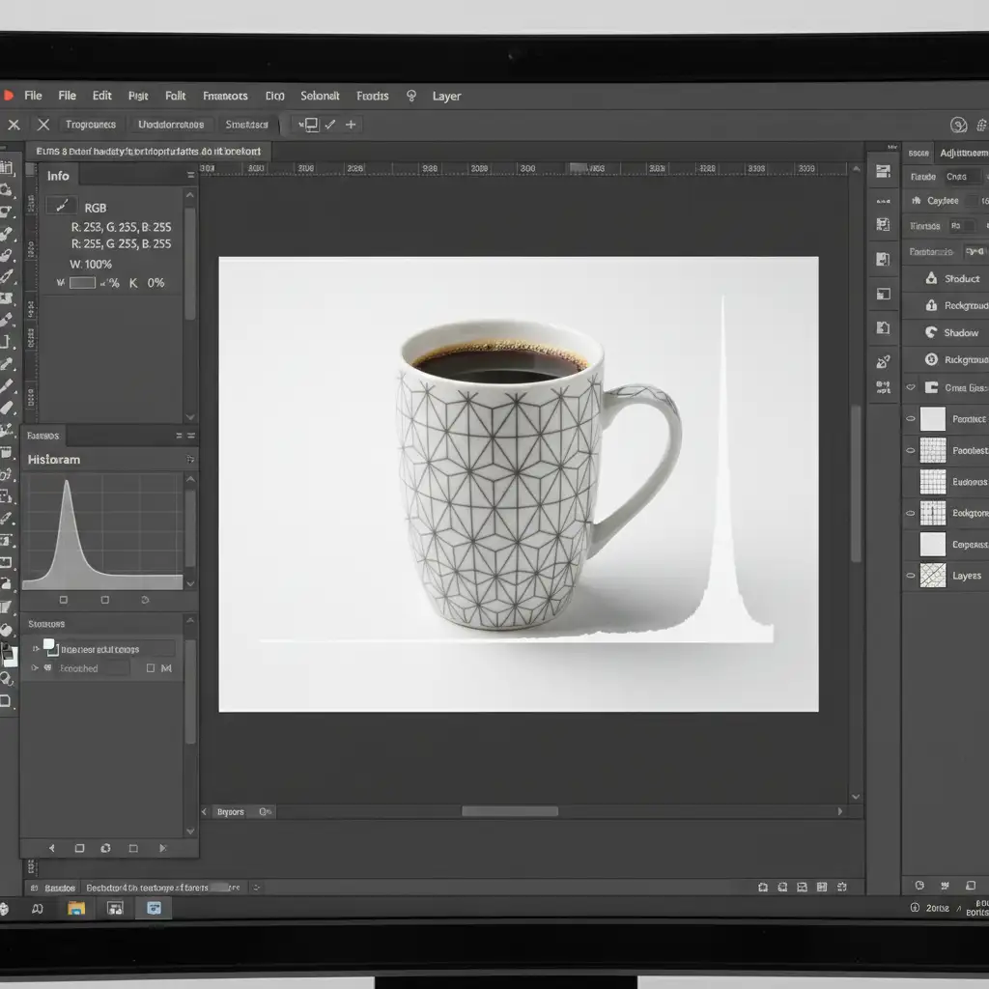Click the lightbulb icon in menu bar

coord(411,96)
